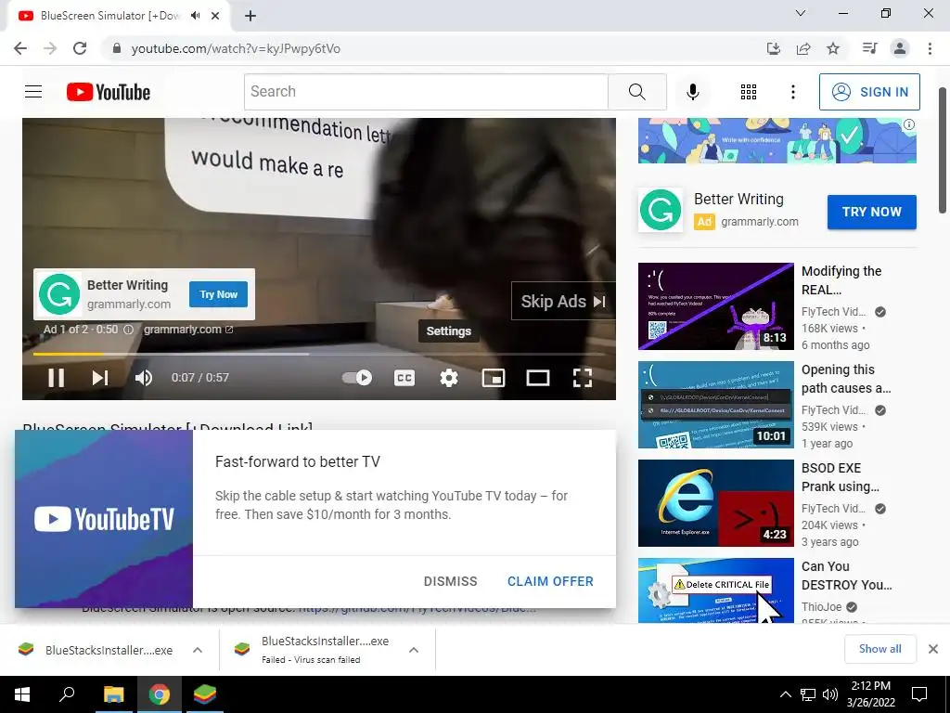
Task: Open YouTube apps grid
Action: click(x=749, y=92)
